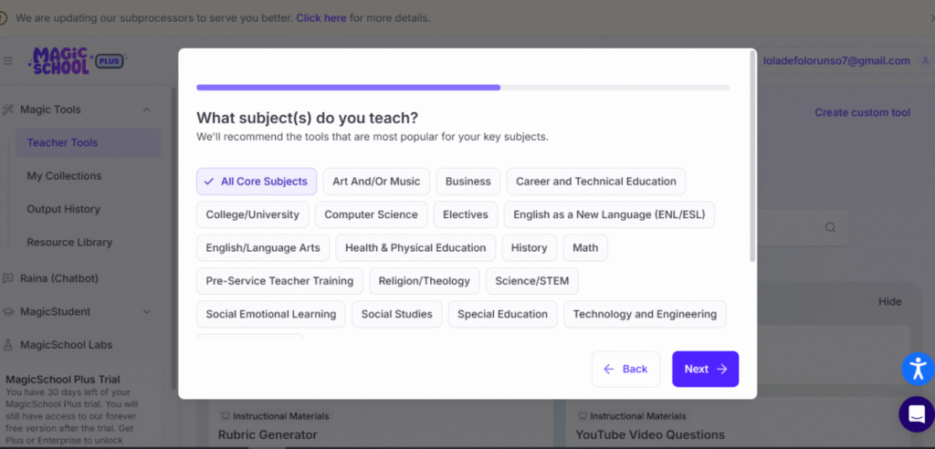The height and width of the screenshot is (449, 935).
Task: Click the Raina chatbot icon
Action: (x=9, y=278)
